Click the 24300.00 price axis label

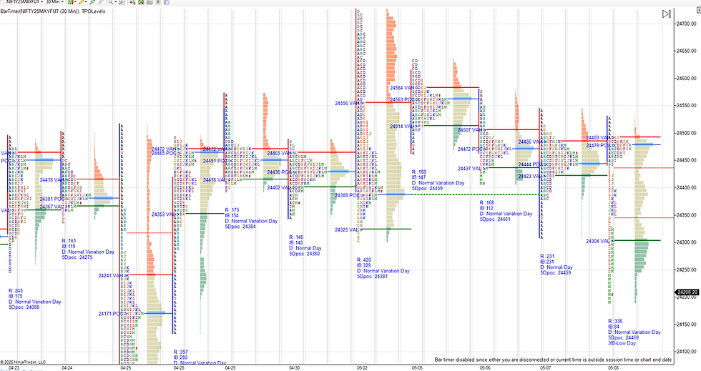pyautogui.click(x=686, y=242)
